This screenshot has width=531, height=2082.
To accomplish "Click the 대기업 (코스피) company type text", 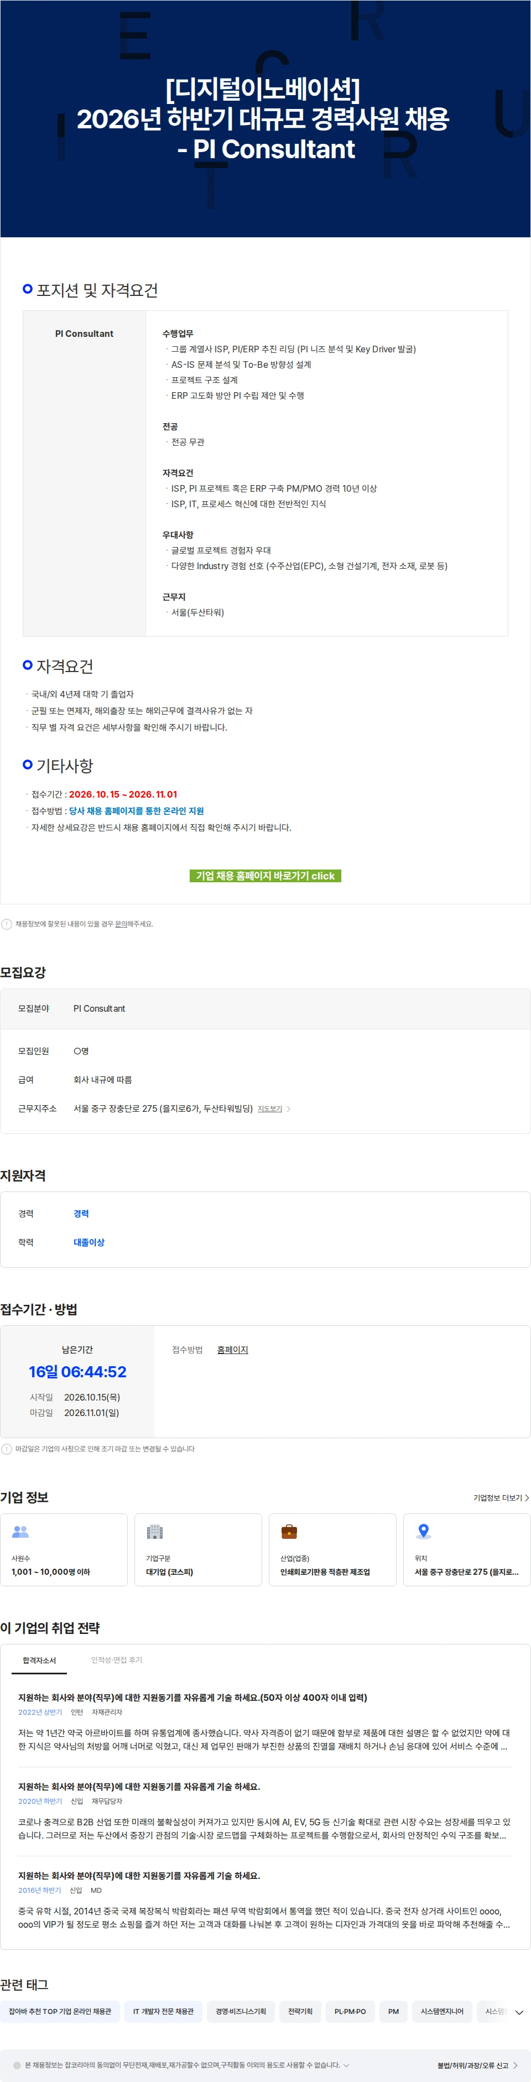I will (x=169, y=1572).
